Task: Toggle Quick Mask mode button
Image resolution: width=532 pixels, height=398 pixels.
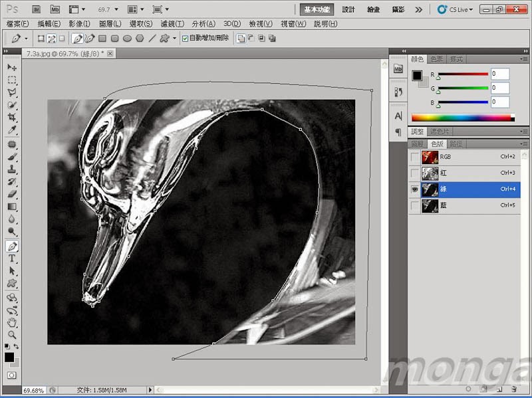Action: (x=11, y=375)
